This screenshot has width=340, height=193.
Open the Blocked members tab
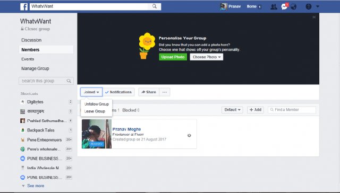coord(131,110)
